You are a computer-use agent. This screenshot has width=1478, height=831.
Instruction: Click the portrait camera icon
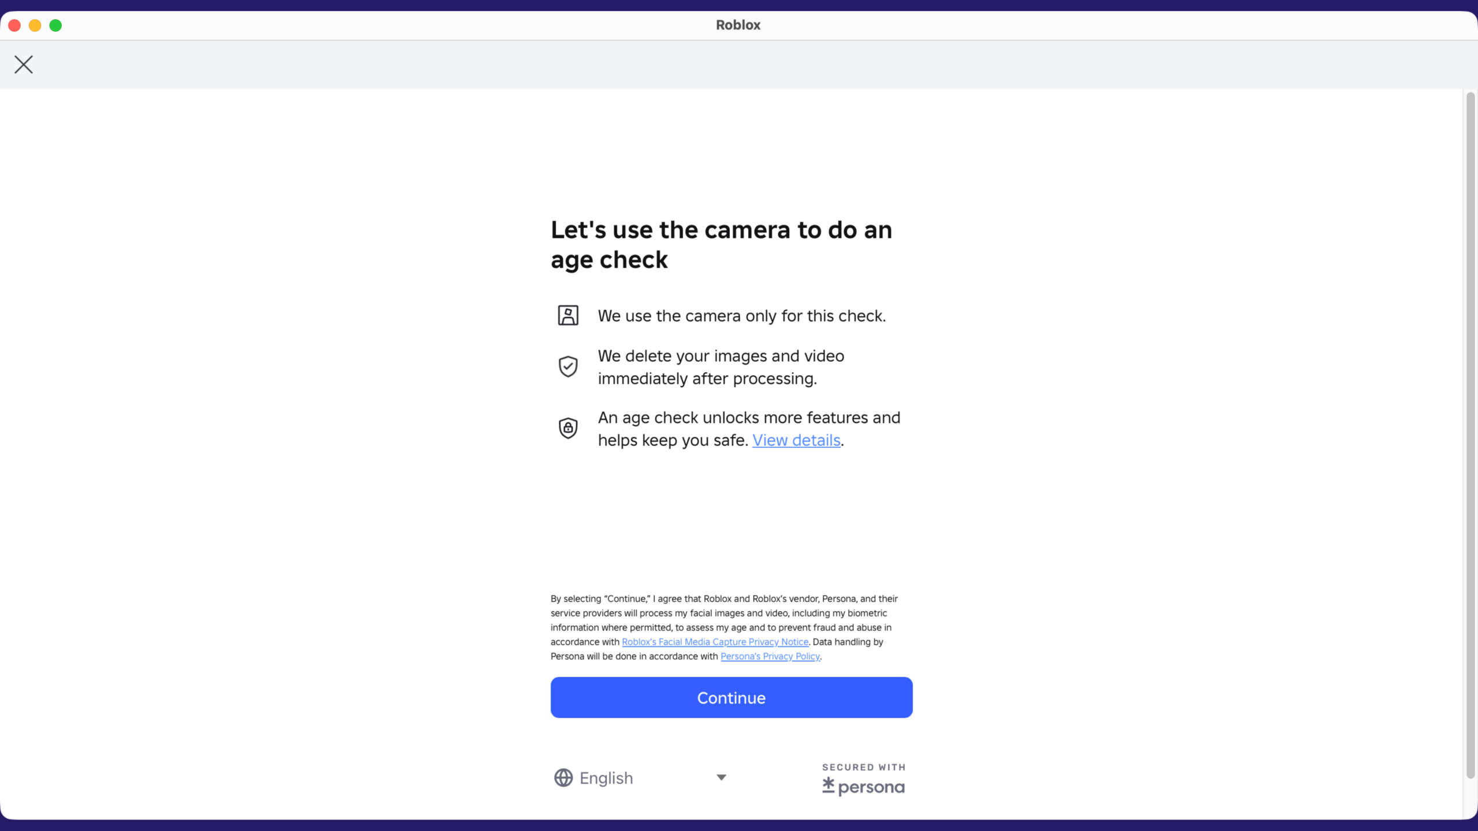pos(568,315)
